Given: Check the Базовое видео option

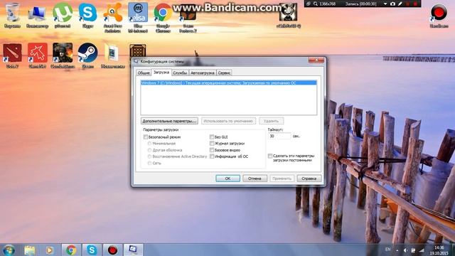Looking at the screenshot, I should point(212,150).
